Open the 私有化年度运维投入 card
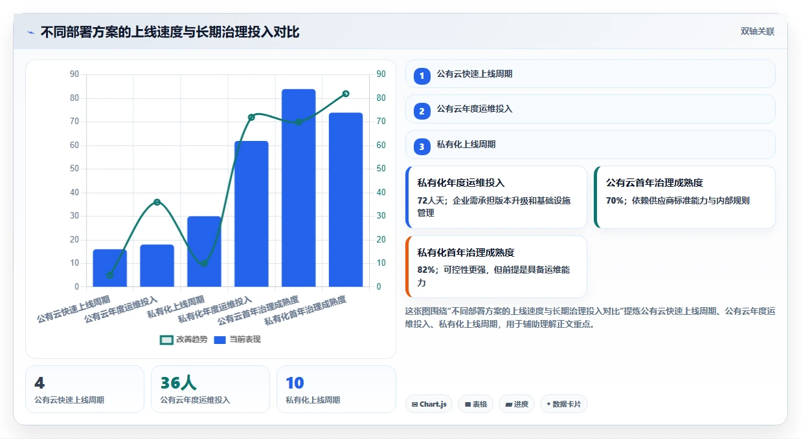 [x=496, y=197]
